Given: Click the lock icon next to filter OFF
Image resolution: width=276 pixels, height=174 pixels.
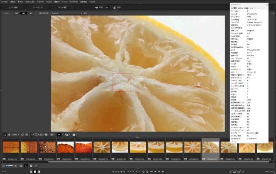Looking at the screenshot, I should coord(31,13).
